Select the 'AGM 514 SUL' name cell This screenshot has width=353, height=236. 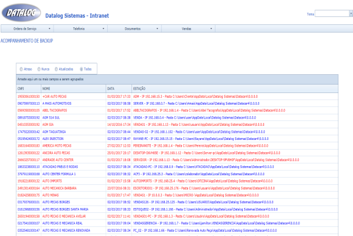tap(74, 117)
